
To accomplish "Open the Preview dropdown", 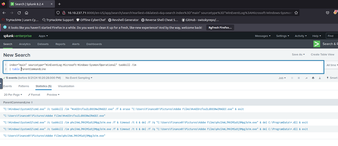I will point(53,95).
